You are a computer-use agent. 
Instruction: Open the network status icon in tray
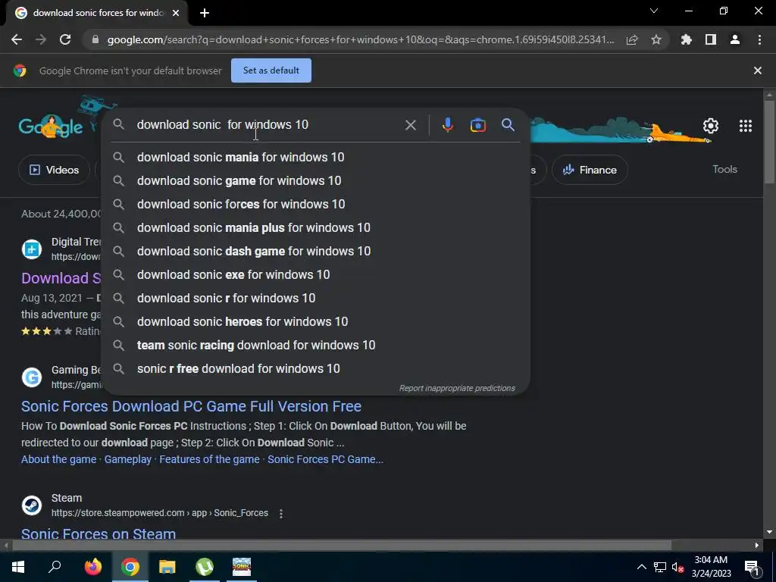coord(660,567)
